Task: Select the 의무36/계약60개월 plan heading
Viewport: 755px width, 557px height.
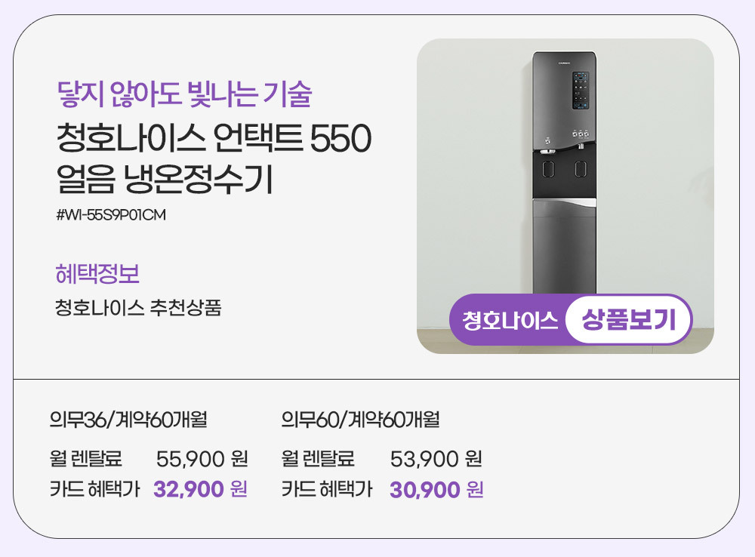Action: coord(128,419)
